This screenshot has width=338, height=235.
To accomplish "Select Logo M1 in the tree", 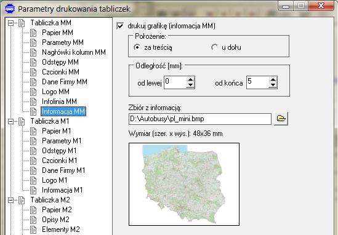I will click(55, 180).
